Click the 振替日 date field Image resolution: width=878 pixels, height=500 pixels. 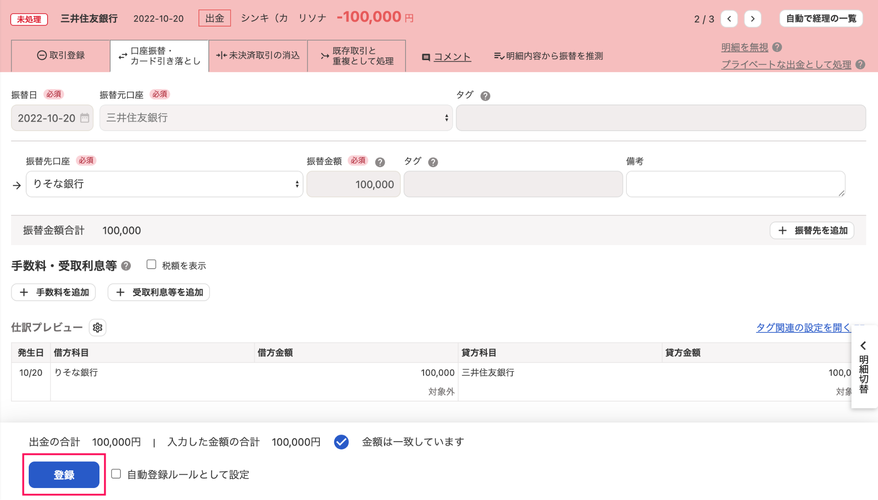(x=52, y=118)
